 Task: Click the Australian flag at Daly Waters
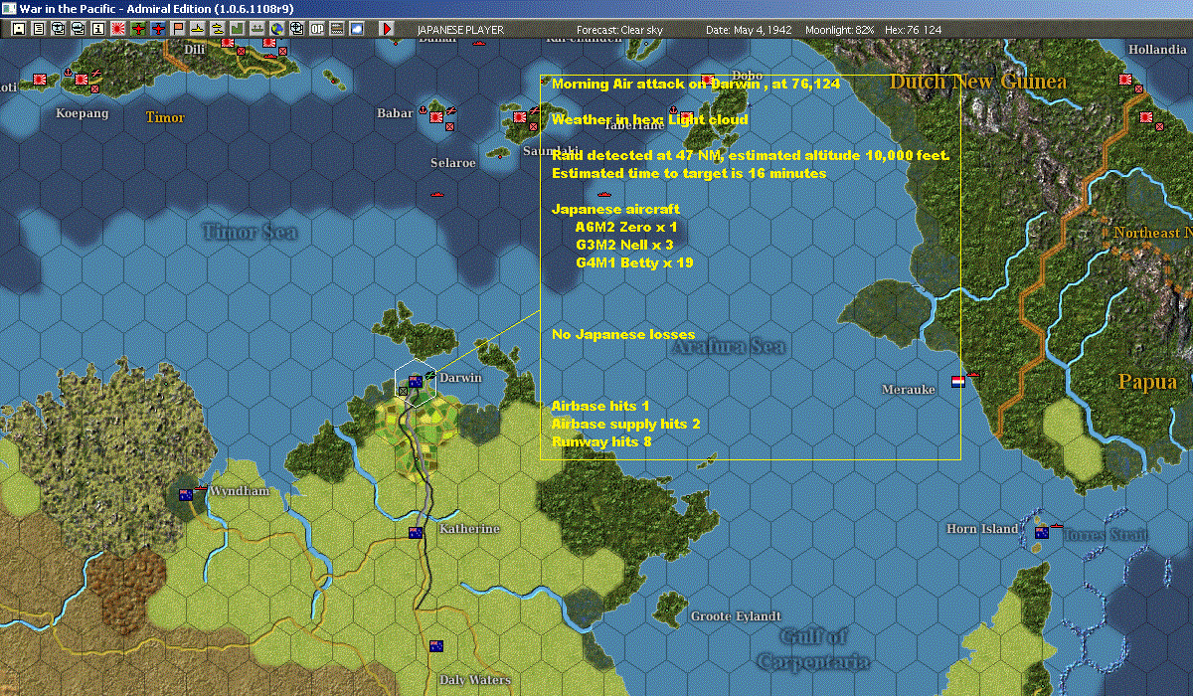[x=435, y=646]
